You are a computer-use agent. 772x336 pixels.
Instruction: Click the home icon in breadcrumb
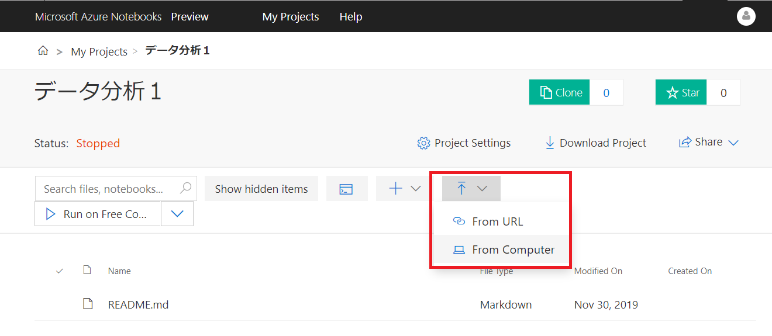(43, 51)
